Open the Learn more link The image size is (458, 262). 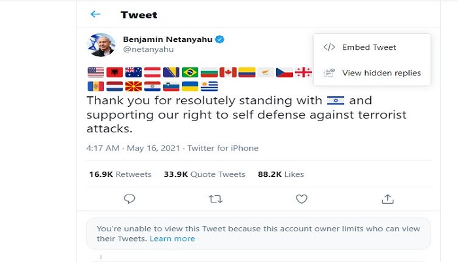[172, 238]
